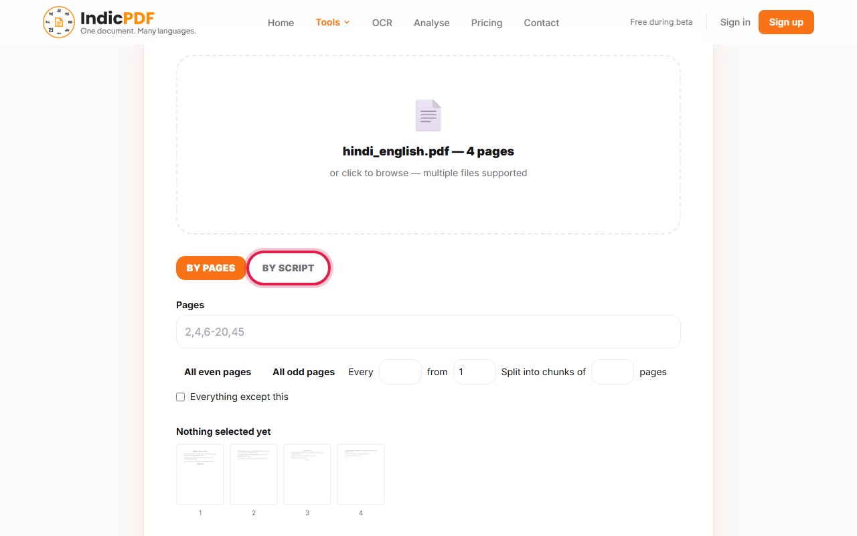This screenshot has height=536, width=857.
Task: Go to the OCR page
Action: click(382, 23)
